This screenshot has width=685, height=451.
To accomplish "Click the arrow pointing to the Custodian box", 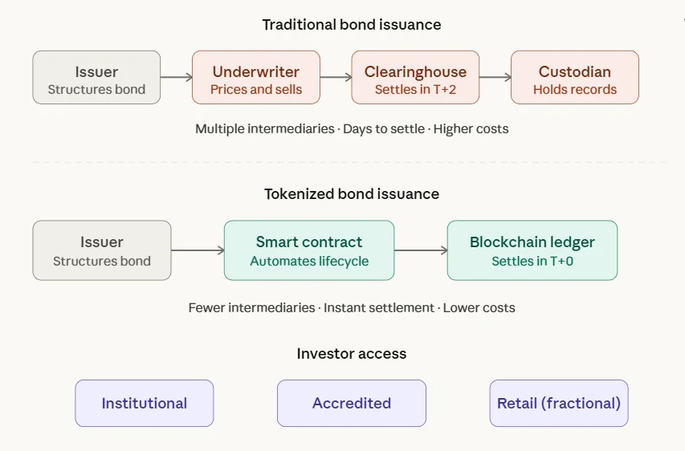I will click(x=495, y=78).
